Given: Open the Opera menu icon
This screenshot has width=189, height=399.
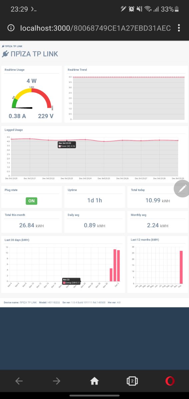Looking at the screenshot, I should click(x=170, y=381).
